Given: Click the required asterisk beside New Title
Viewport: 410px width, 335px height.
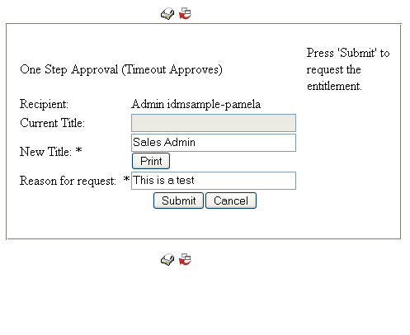Looking at the screenshot, I should tap(78, 150).
